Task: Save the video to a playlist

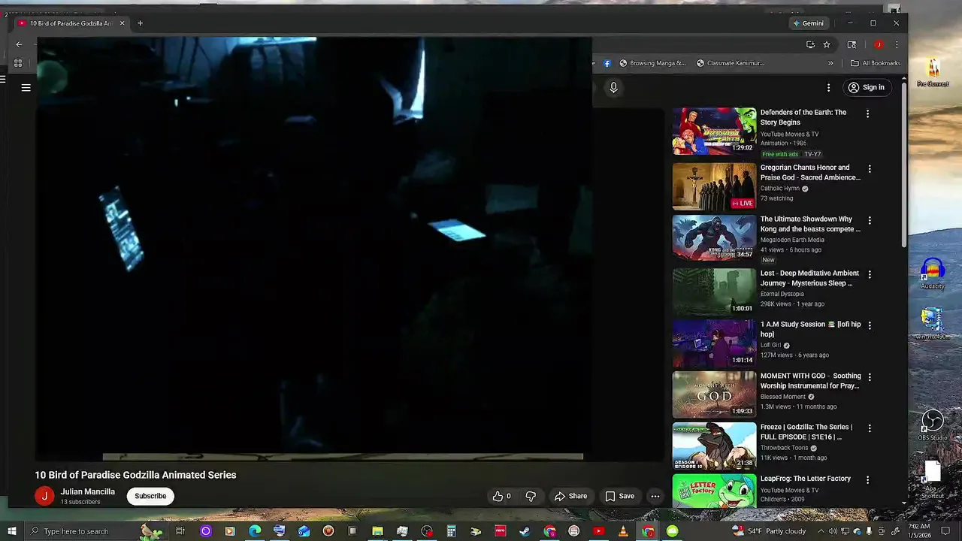Action: tap(619, 496)
